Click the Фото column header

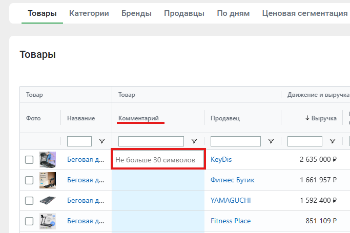(33, 118)
